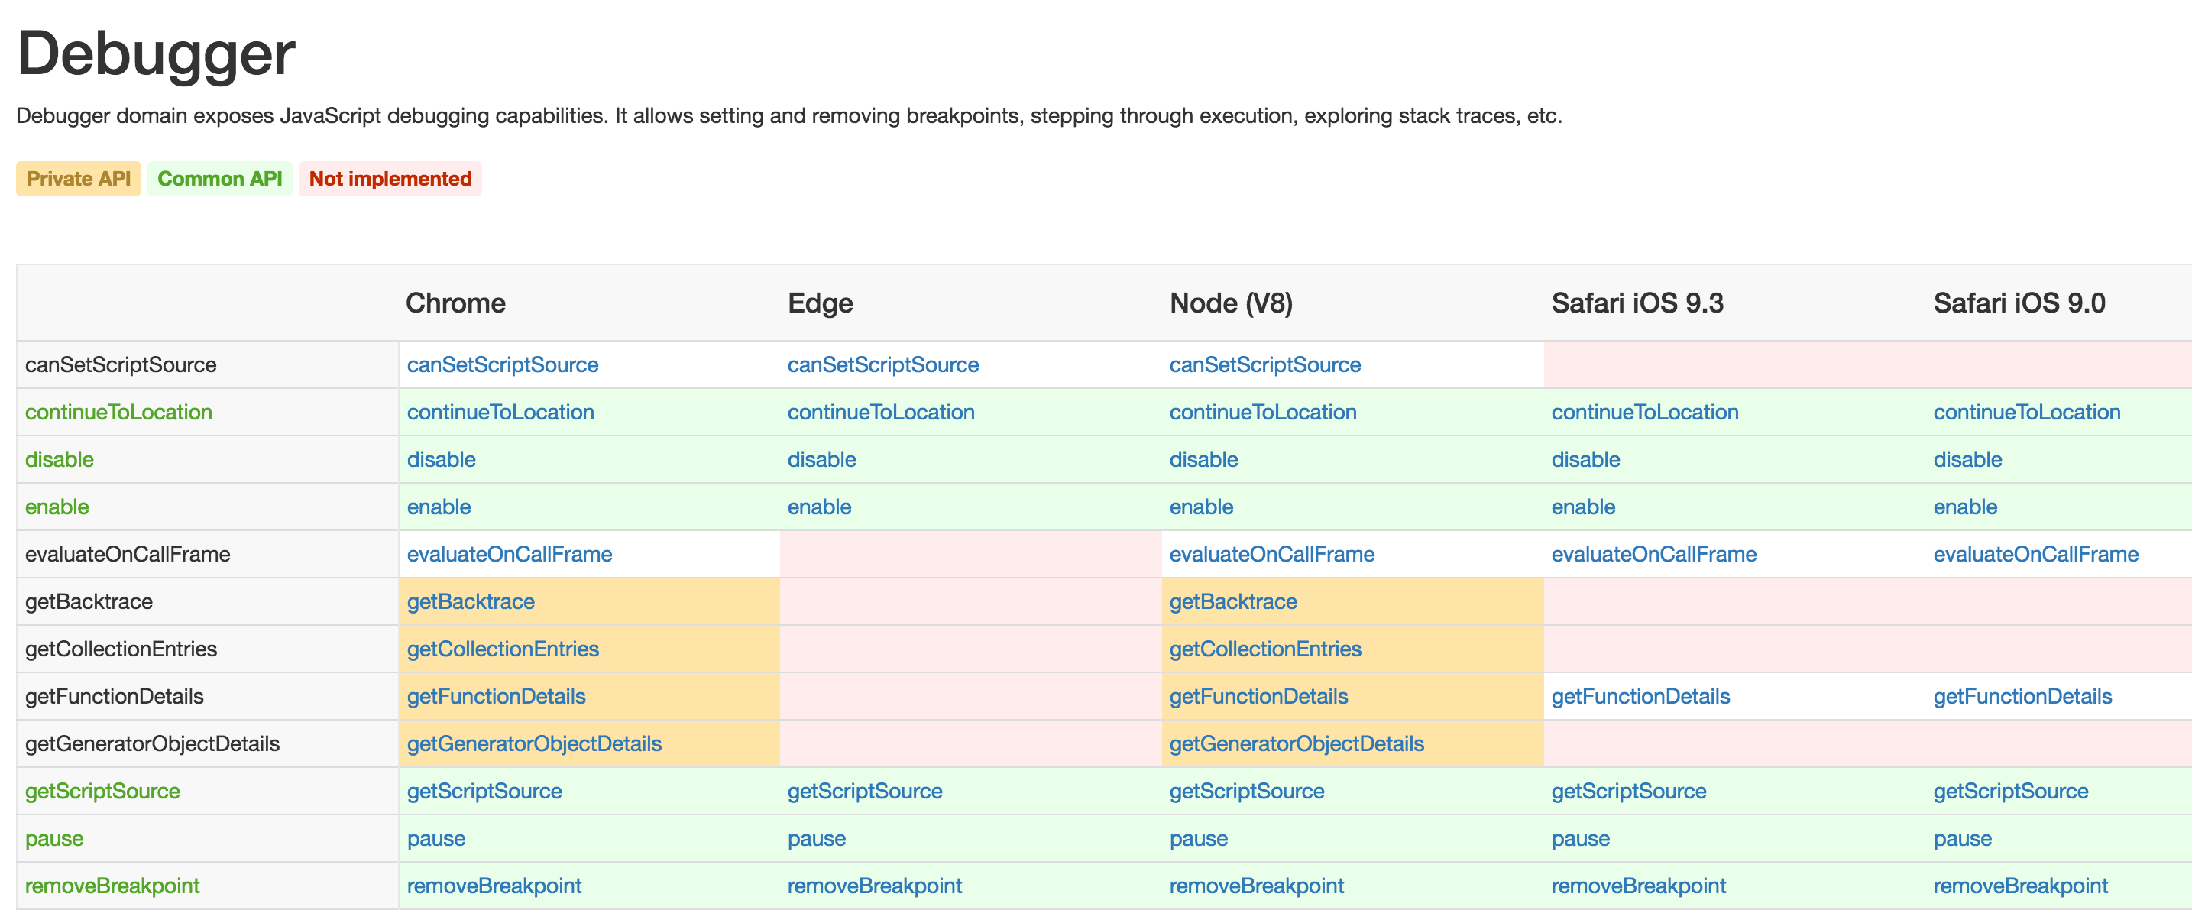Open Safari iOS 9.0 removeBreakpoint link
The image size is (2192, 910).
click(x=2021, y=886)
